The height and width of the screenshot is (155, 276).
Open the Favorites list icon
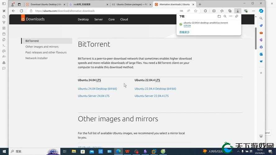(x=222, y=11)
